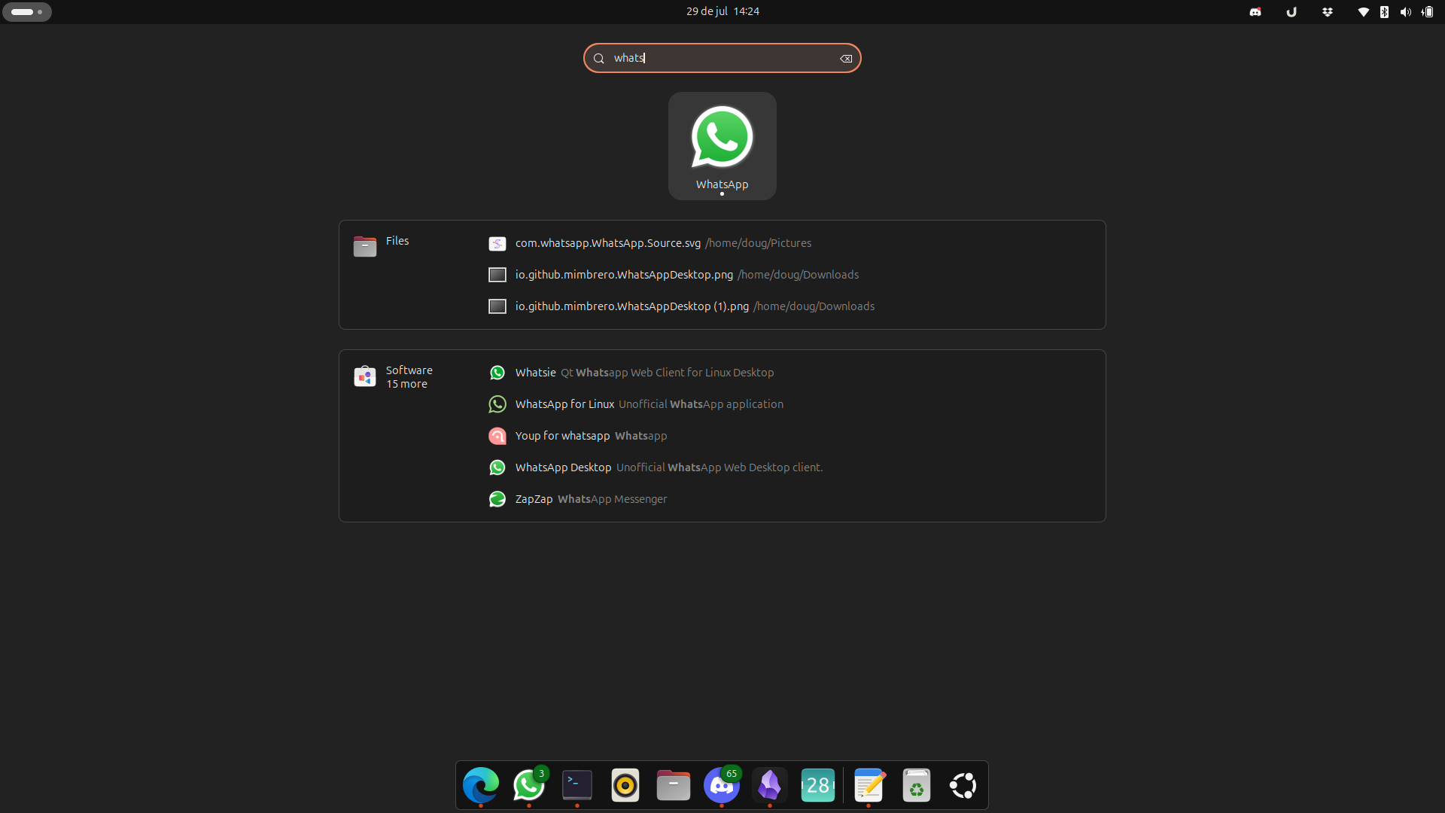Show applications via Ubuntu logo
Screen dimensions: 1445x813
click(963, 786)
